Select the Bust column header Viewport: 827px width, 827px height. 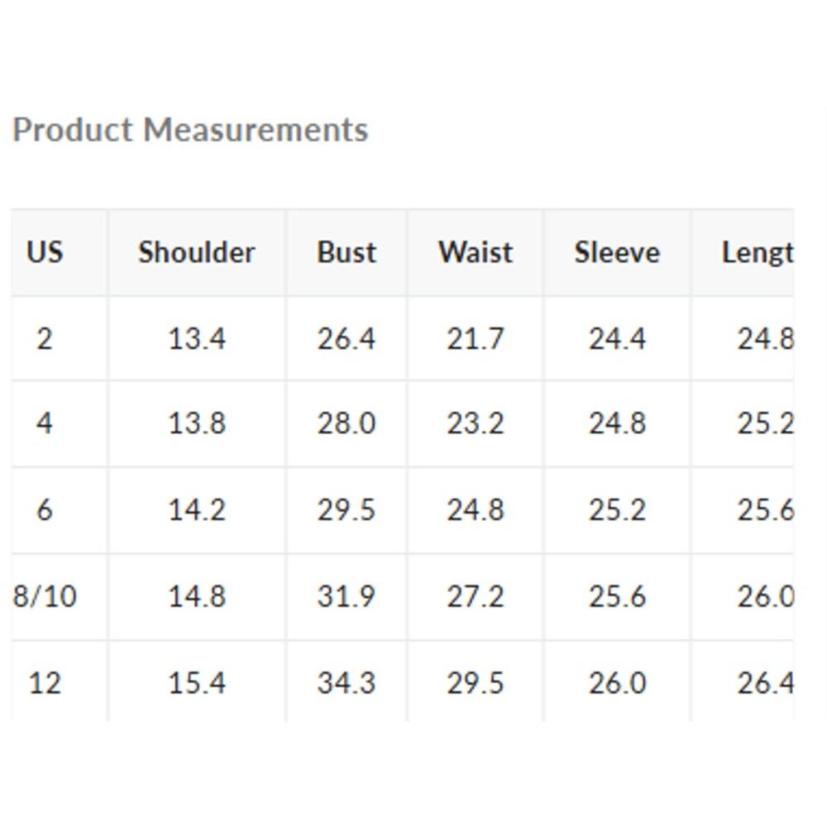pos(347,252)
